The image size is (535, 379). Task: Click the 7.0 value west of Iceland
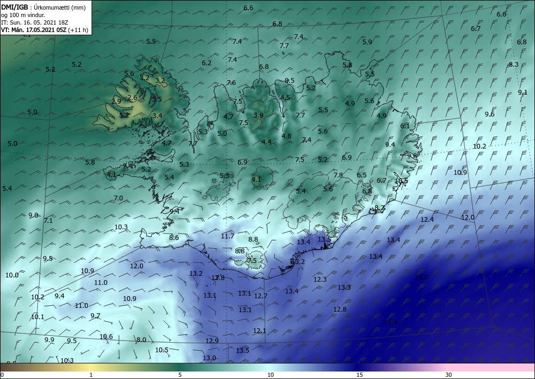[118, 198]
